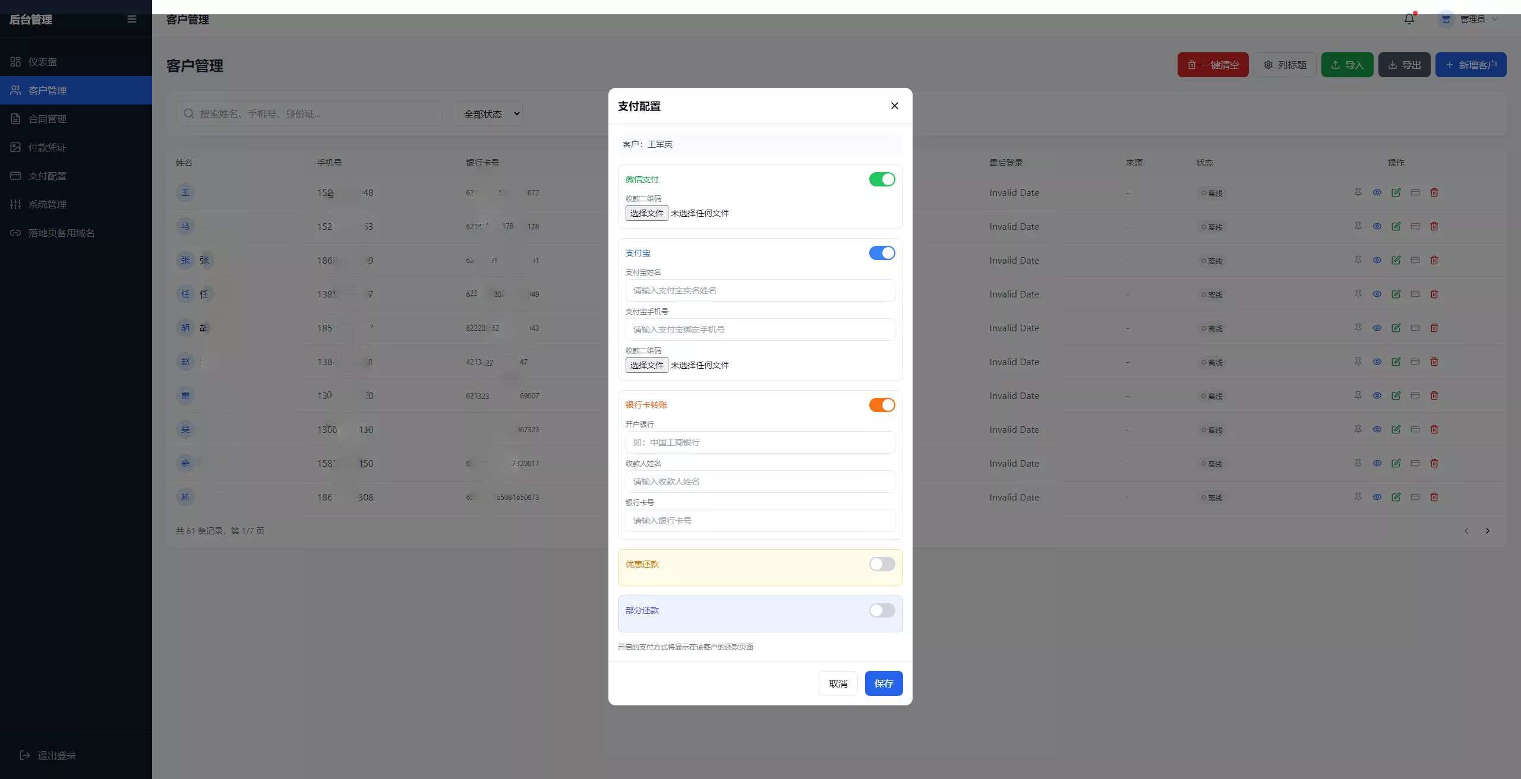Close the 支付配置 dialog with X
1521x779 pixels.
(x=894, y=106)
